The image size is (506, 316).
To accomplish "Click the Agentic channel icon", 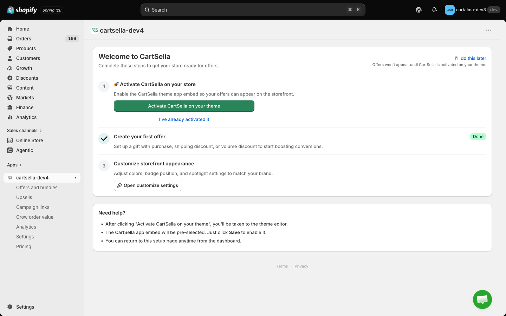I will coord(10,150).
